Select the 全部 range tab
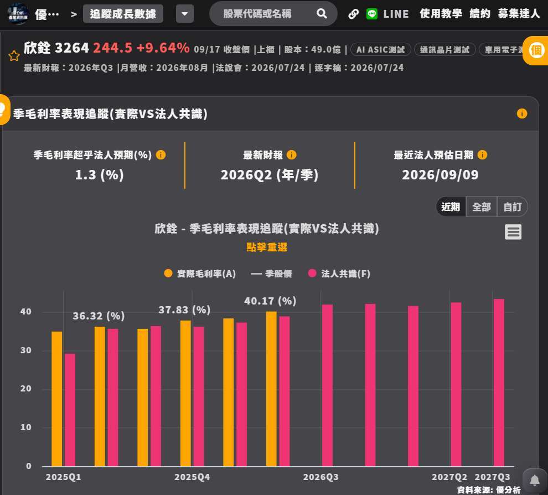 [481, 207]
